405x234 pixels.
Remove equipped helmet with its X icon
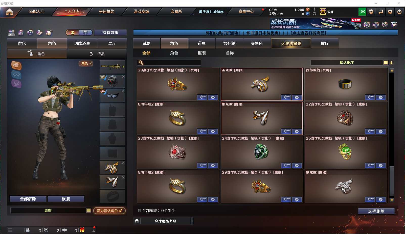[x=123, y=76]
